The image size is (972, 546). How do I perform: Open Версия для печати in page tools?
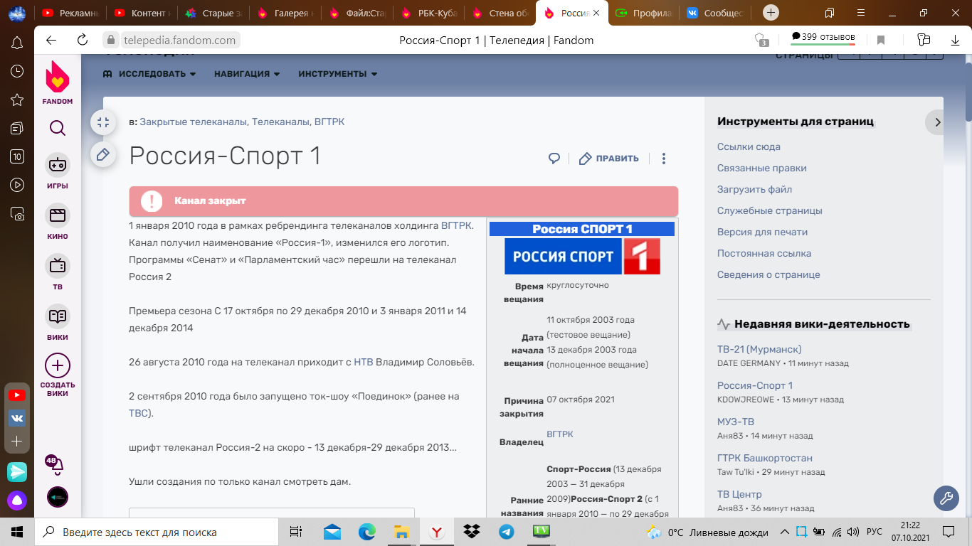click(x=762, y=232)
